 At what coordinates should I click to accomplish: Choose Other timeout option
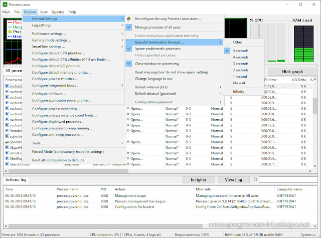coord(243,42)
